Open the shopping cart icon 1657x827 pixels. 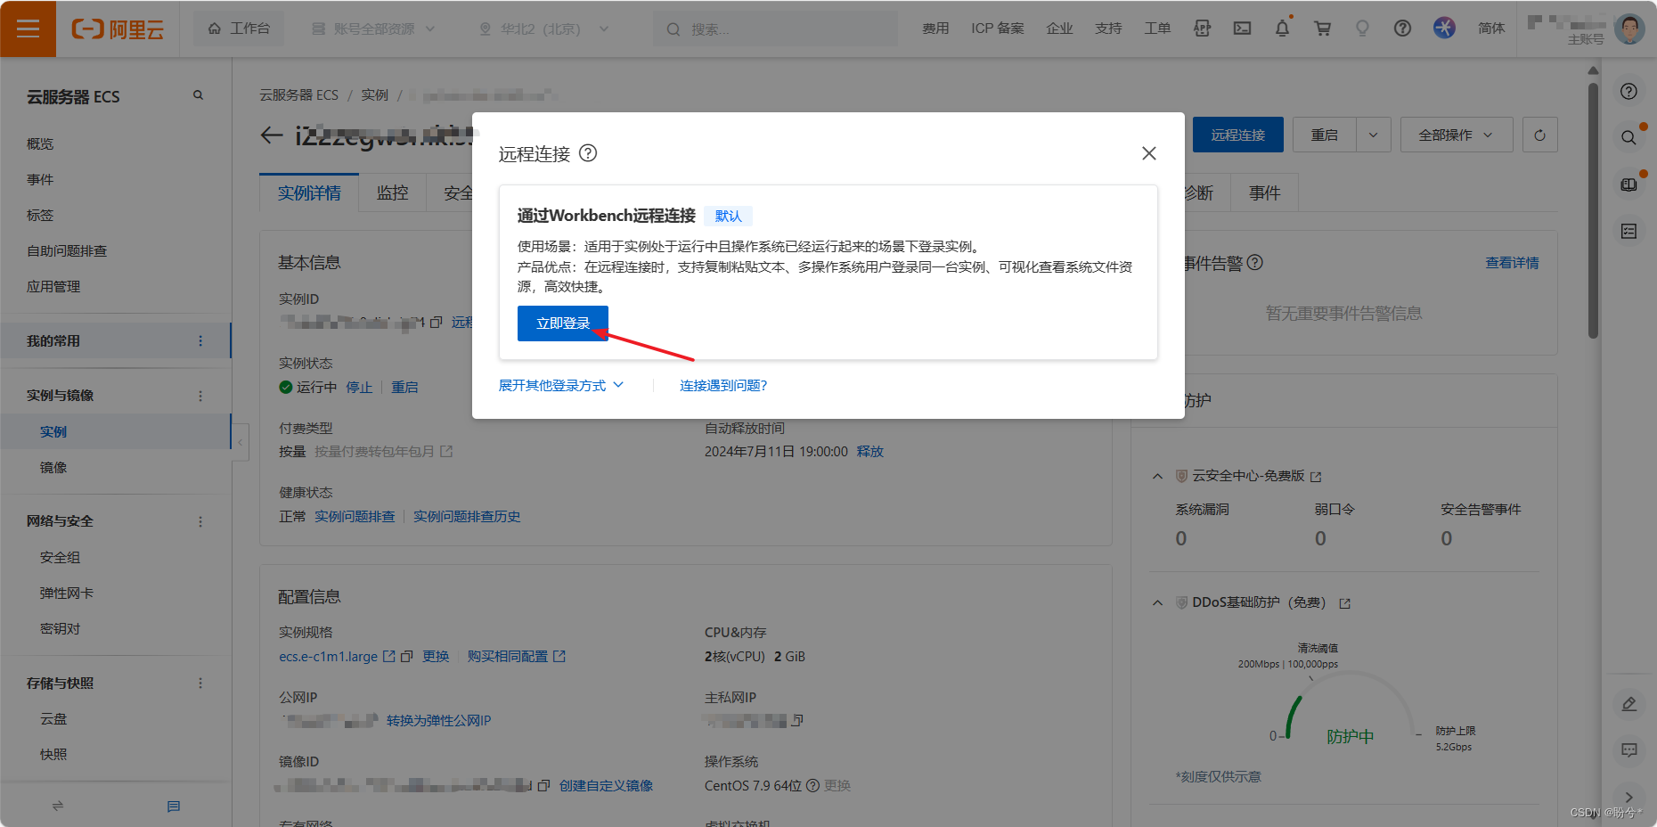coord(1322,29)
